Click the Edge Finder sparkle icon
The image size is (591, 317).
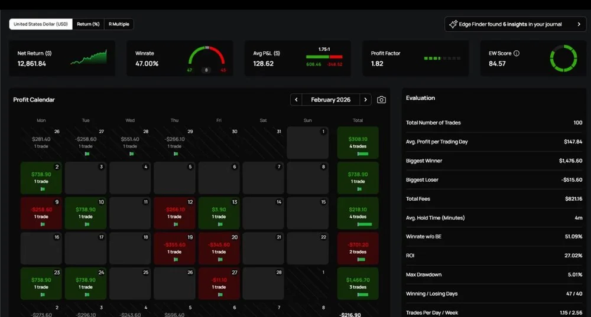coord(453,24)
